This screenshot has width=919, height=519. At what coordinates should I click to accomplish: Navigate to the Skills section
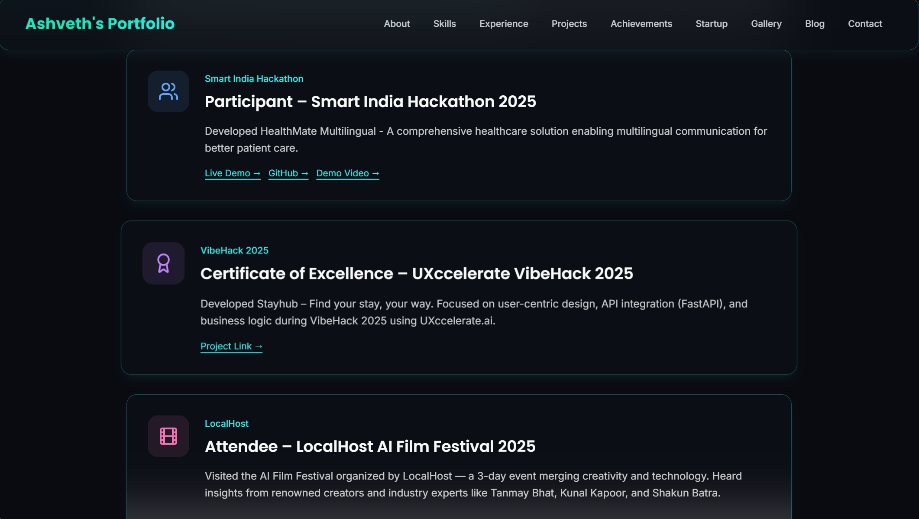(444, 24)
